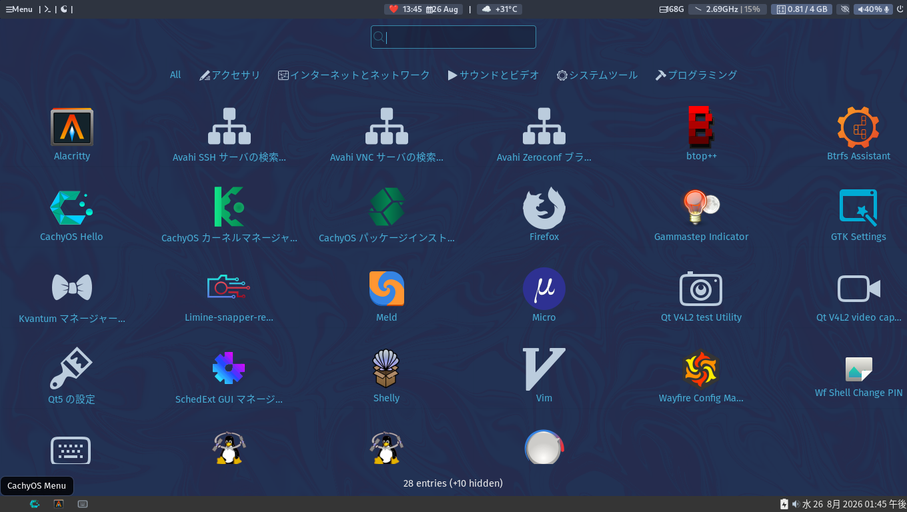Click the 68G disk usage indicator
Viewport: 907px width, 512px height.
coord(672,9)
